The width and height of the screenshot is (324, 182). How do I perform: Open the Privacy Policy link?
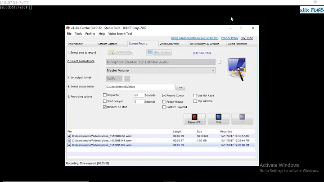pyautogui.click(x=229, y=38)
